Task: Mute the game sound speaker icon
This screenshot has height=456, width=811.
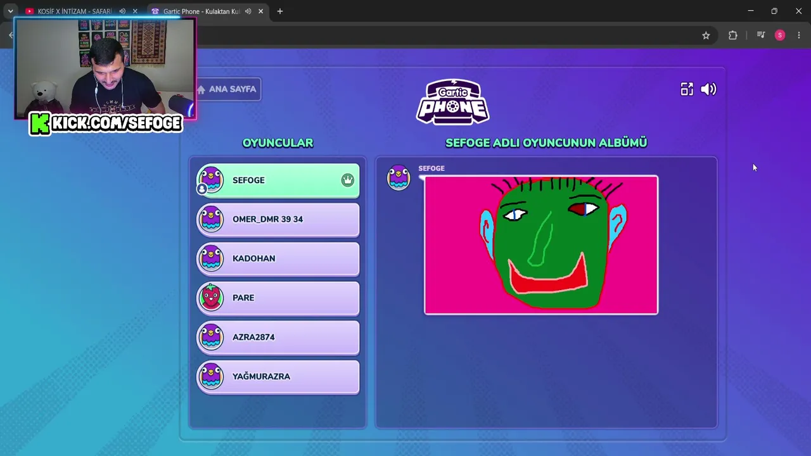Action: coord(708,89)
